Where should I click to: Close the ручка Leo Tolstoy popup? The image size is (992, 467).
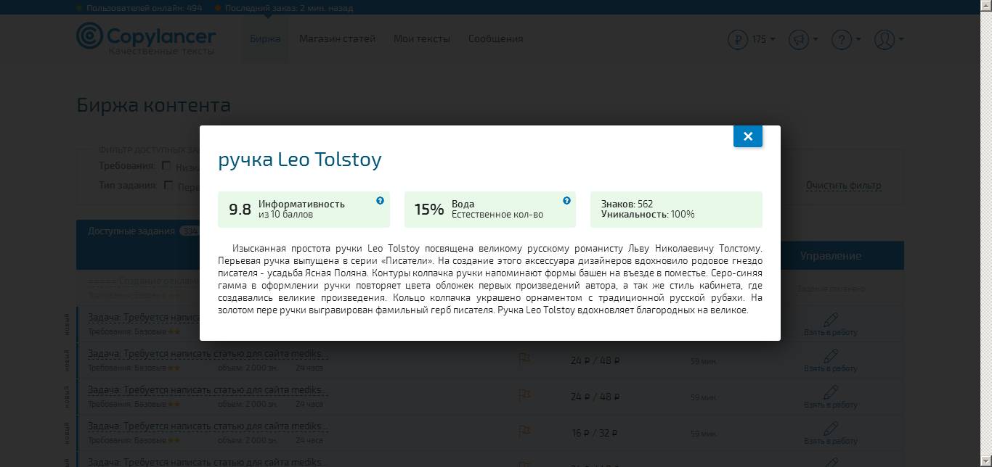(x=748, y=136)
